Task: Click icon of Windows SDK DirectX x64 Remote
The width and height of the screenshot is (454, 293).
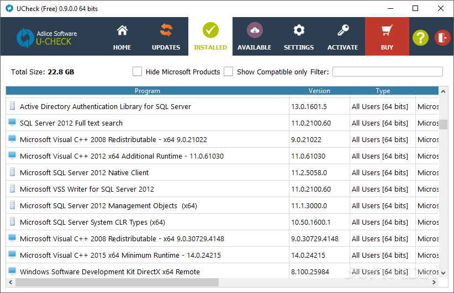Action: pos(12,271)
